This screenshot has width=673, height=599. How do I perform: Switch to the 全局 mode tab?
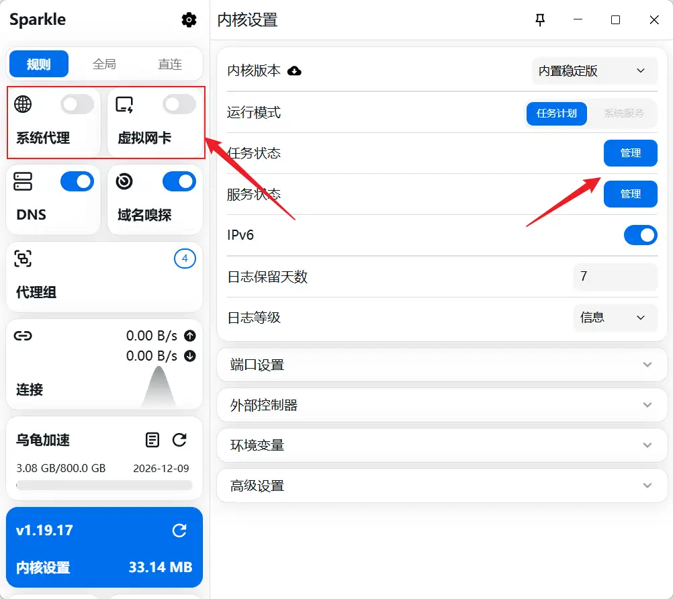[104, 64]
